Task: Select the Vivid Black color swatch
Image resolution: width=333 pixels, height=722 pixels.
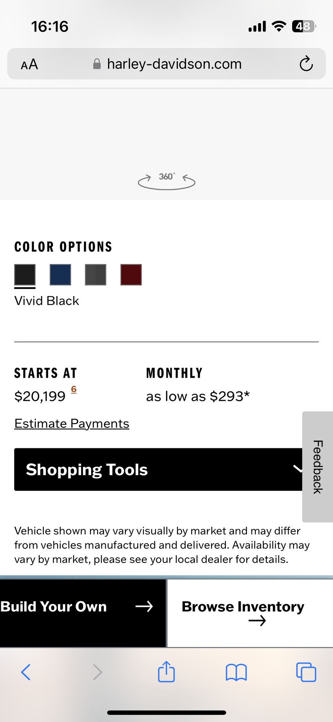Action: [25, 275]
